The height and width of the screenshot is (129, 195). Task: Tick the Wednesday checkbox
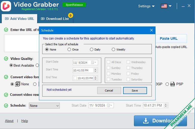tap(128, 62)
